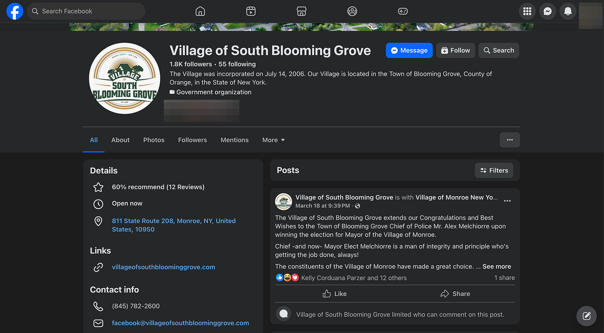The image size is (604, 333).
Task: Open the March 18 post timestamp
Action: 322,206
